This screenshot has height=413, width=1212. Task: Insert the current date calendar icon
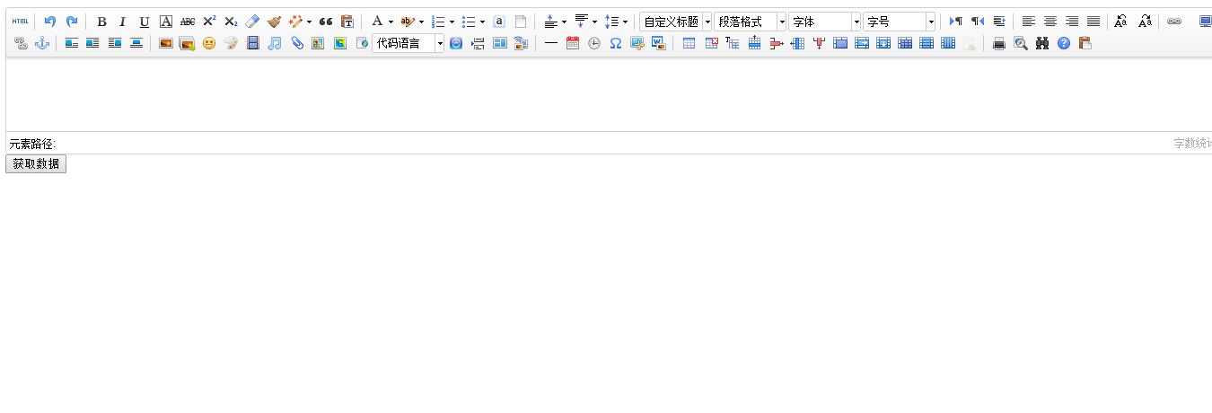point(573,43)
